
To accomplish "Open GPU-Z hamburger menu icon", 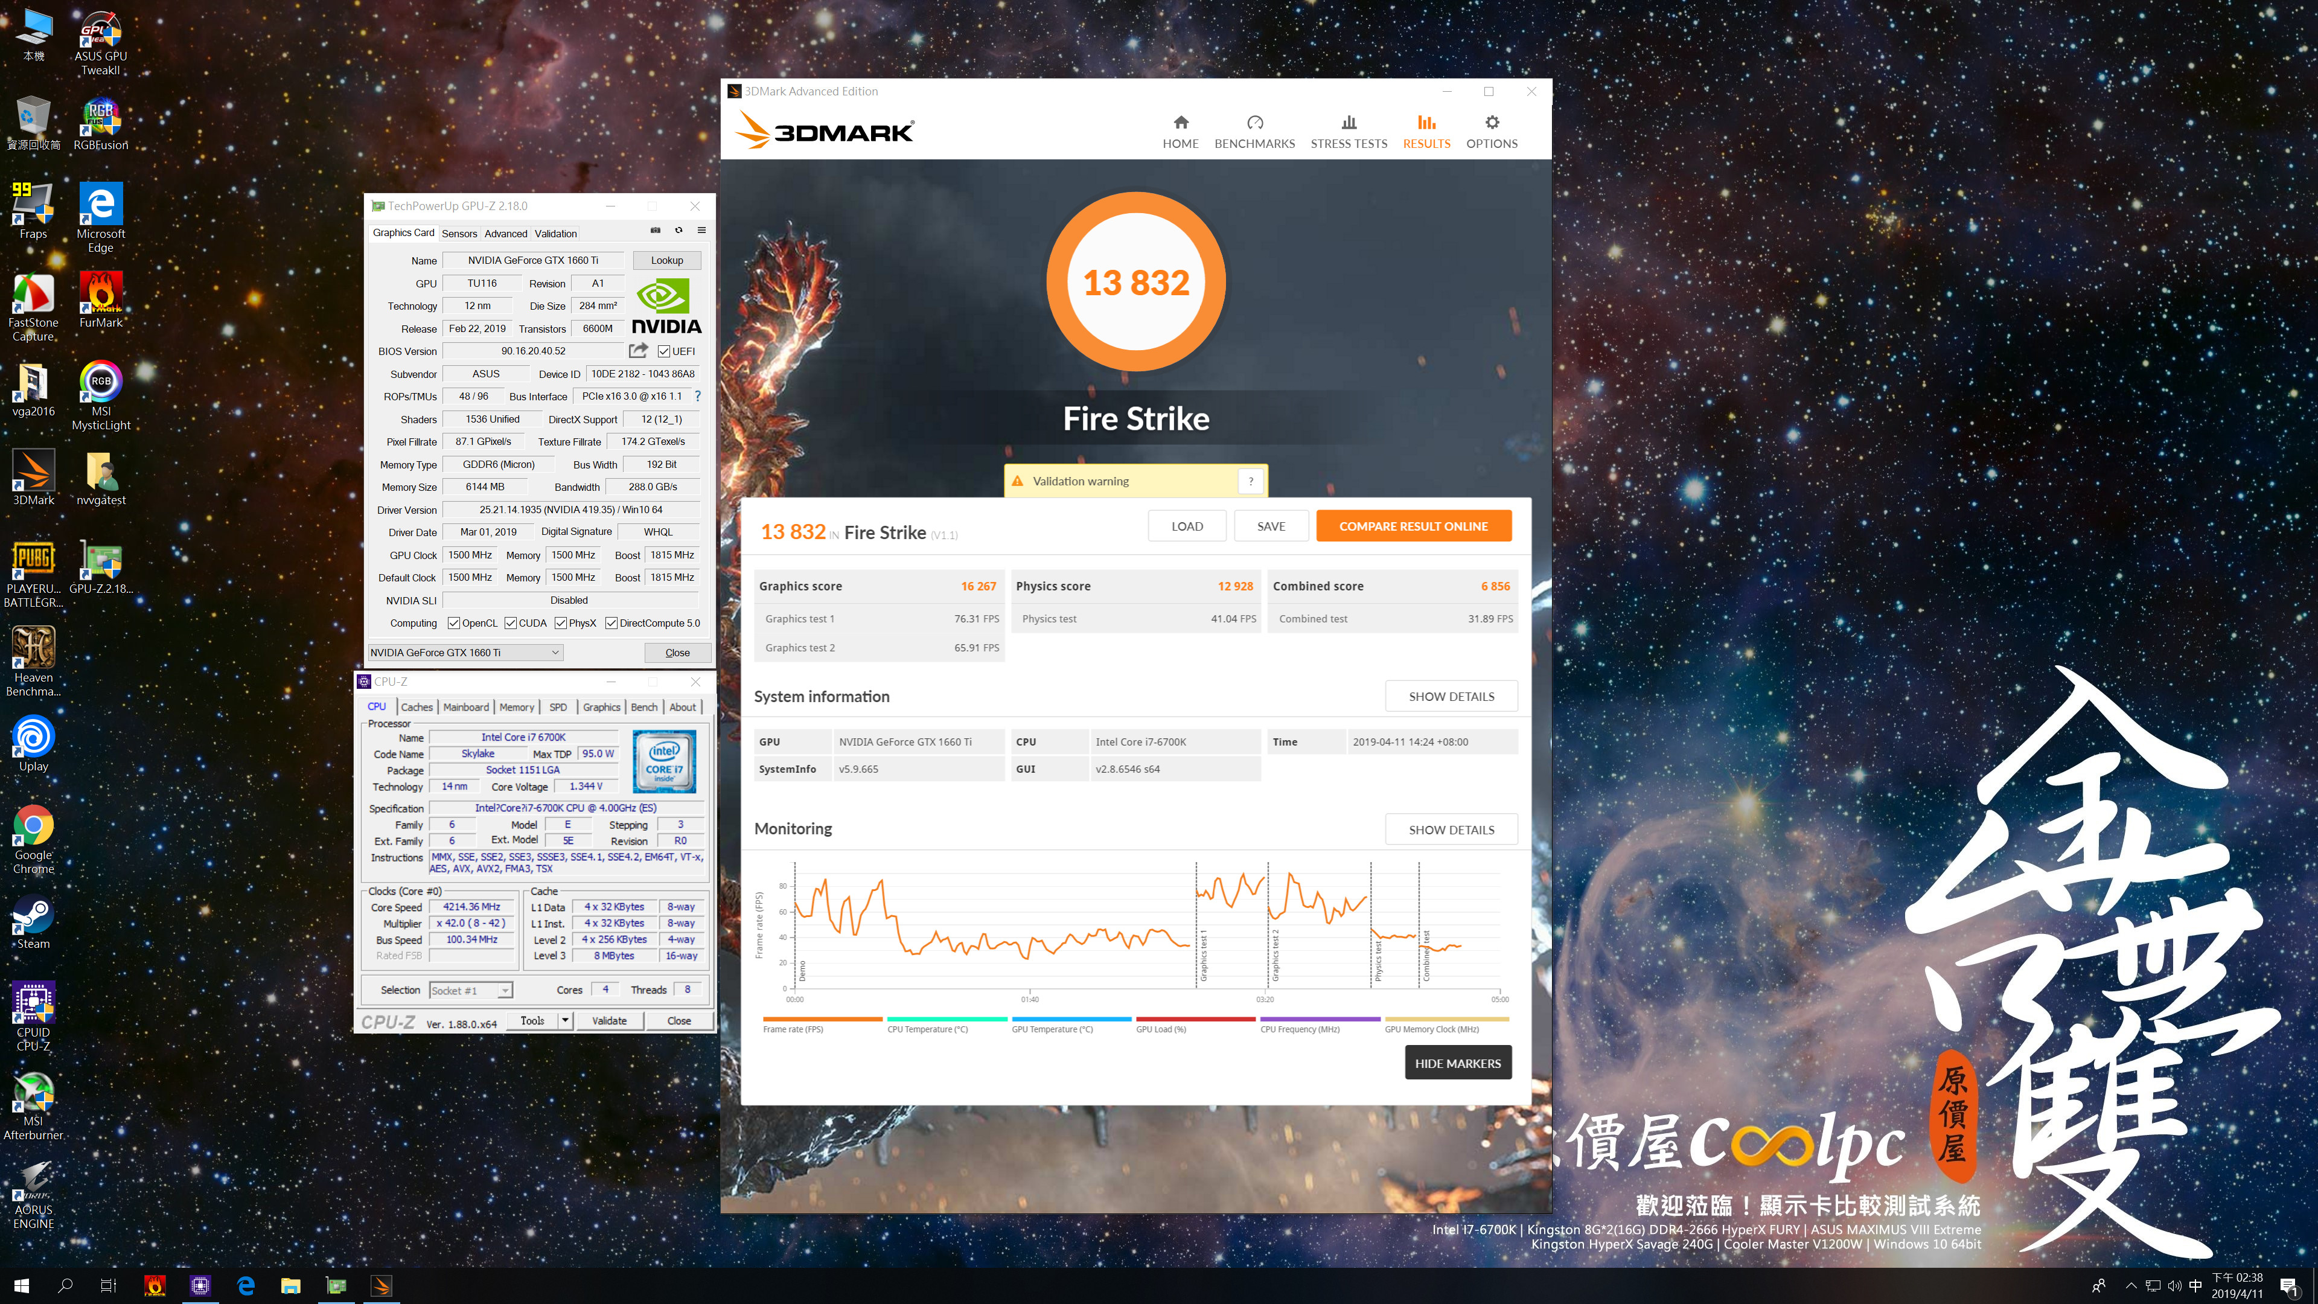I will (702, 231).
